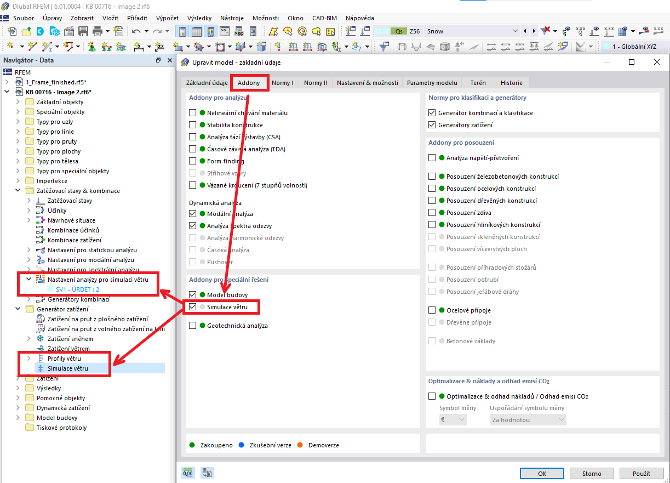Click the previous load case arrow icon
The image size is (670, 483).
[x=525, y=31]
